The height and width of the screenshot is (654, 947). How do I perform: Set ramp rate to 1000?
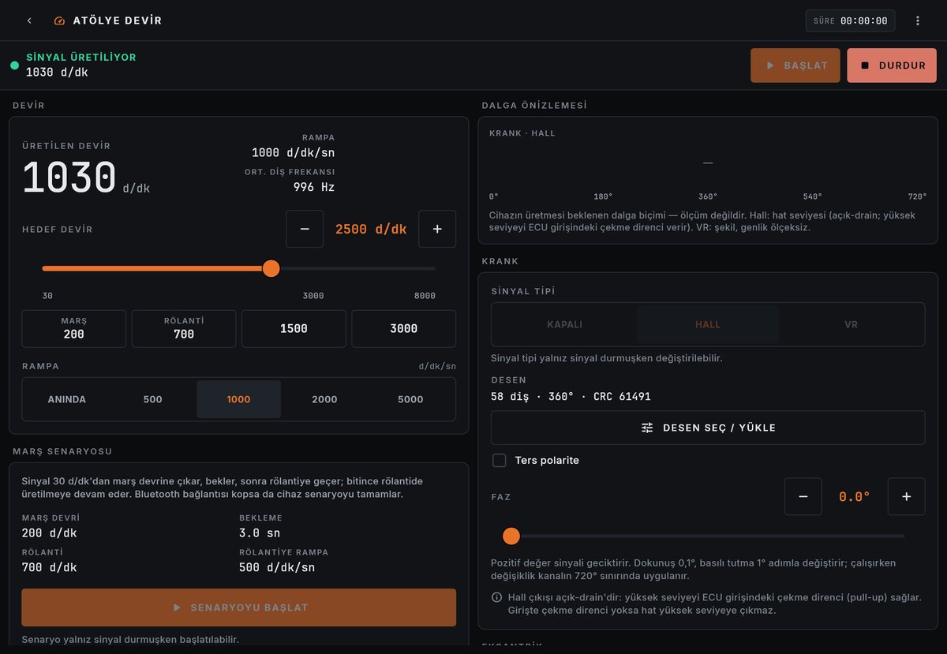[238, 399]
